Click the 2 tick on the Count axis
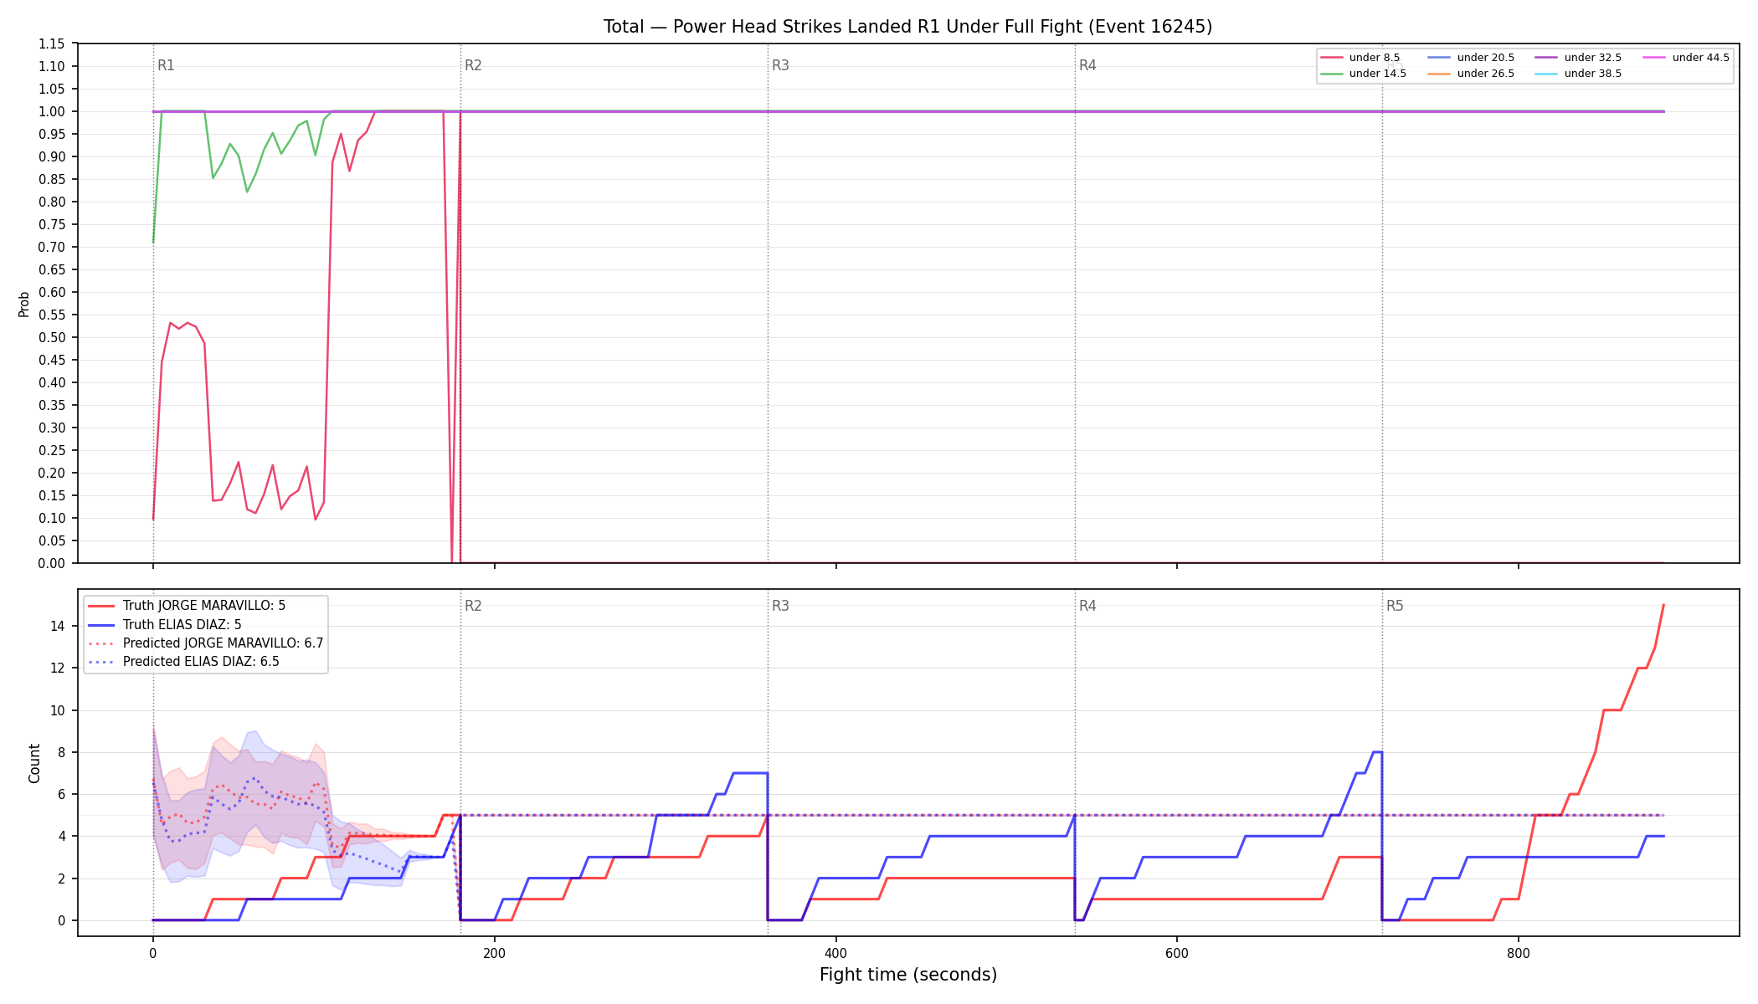Viewport: 1758px width, 1004px height. pyautogui.click(x=61, y=878)
